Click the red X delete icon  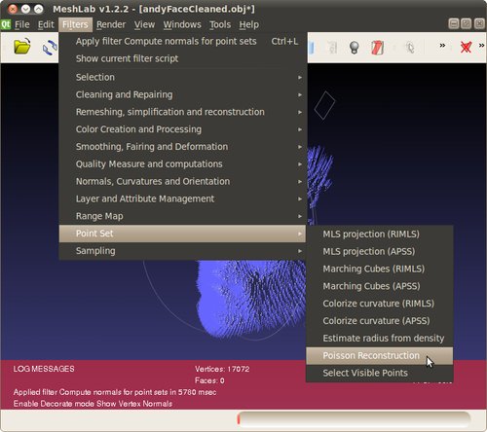coord(466,48)
